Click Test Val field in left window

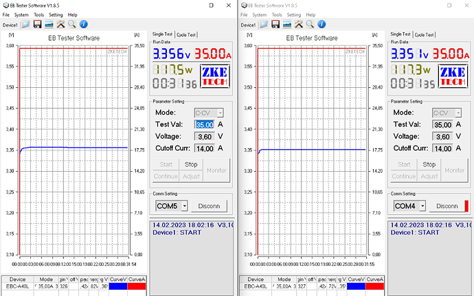pyautogui.click(x=205, y=124)
